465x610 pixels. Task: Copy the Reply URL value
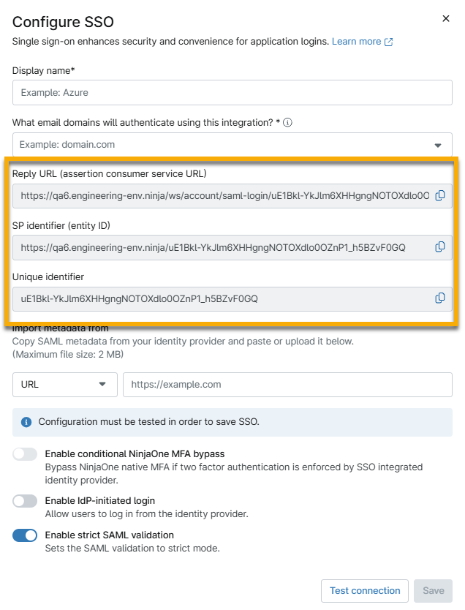(x=439, y=196)
